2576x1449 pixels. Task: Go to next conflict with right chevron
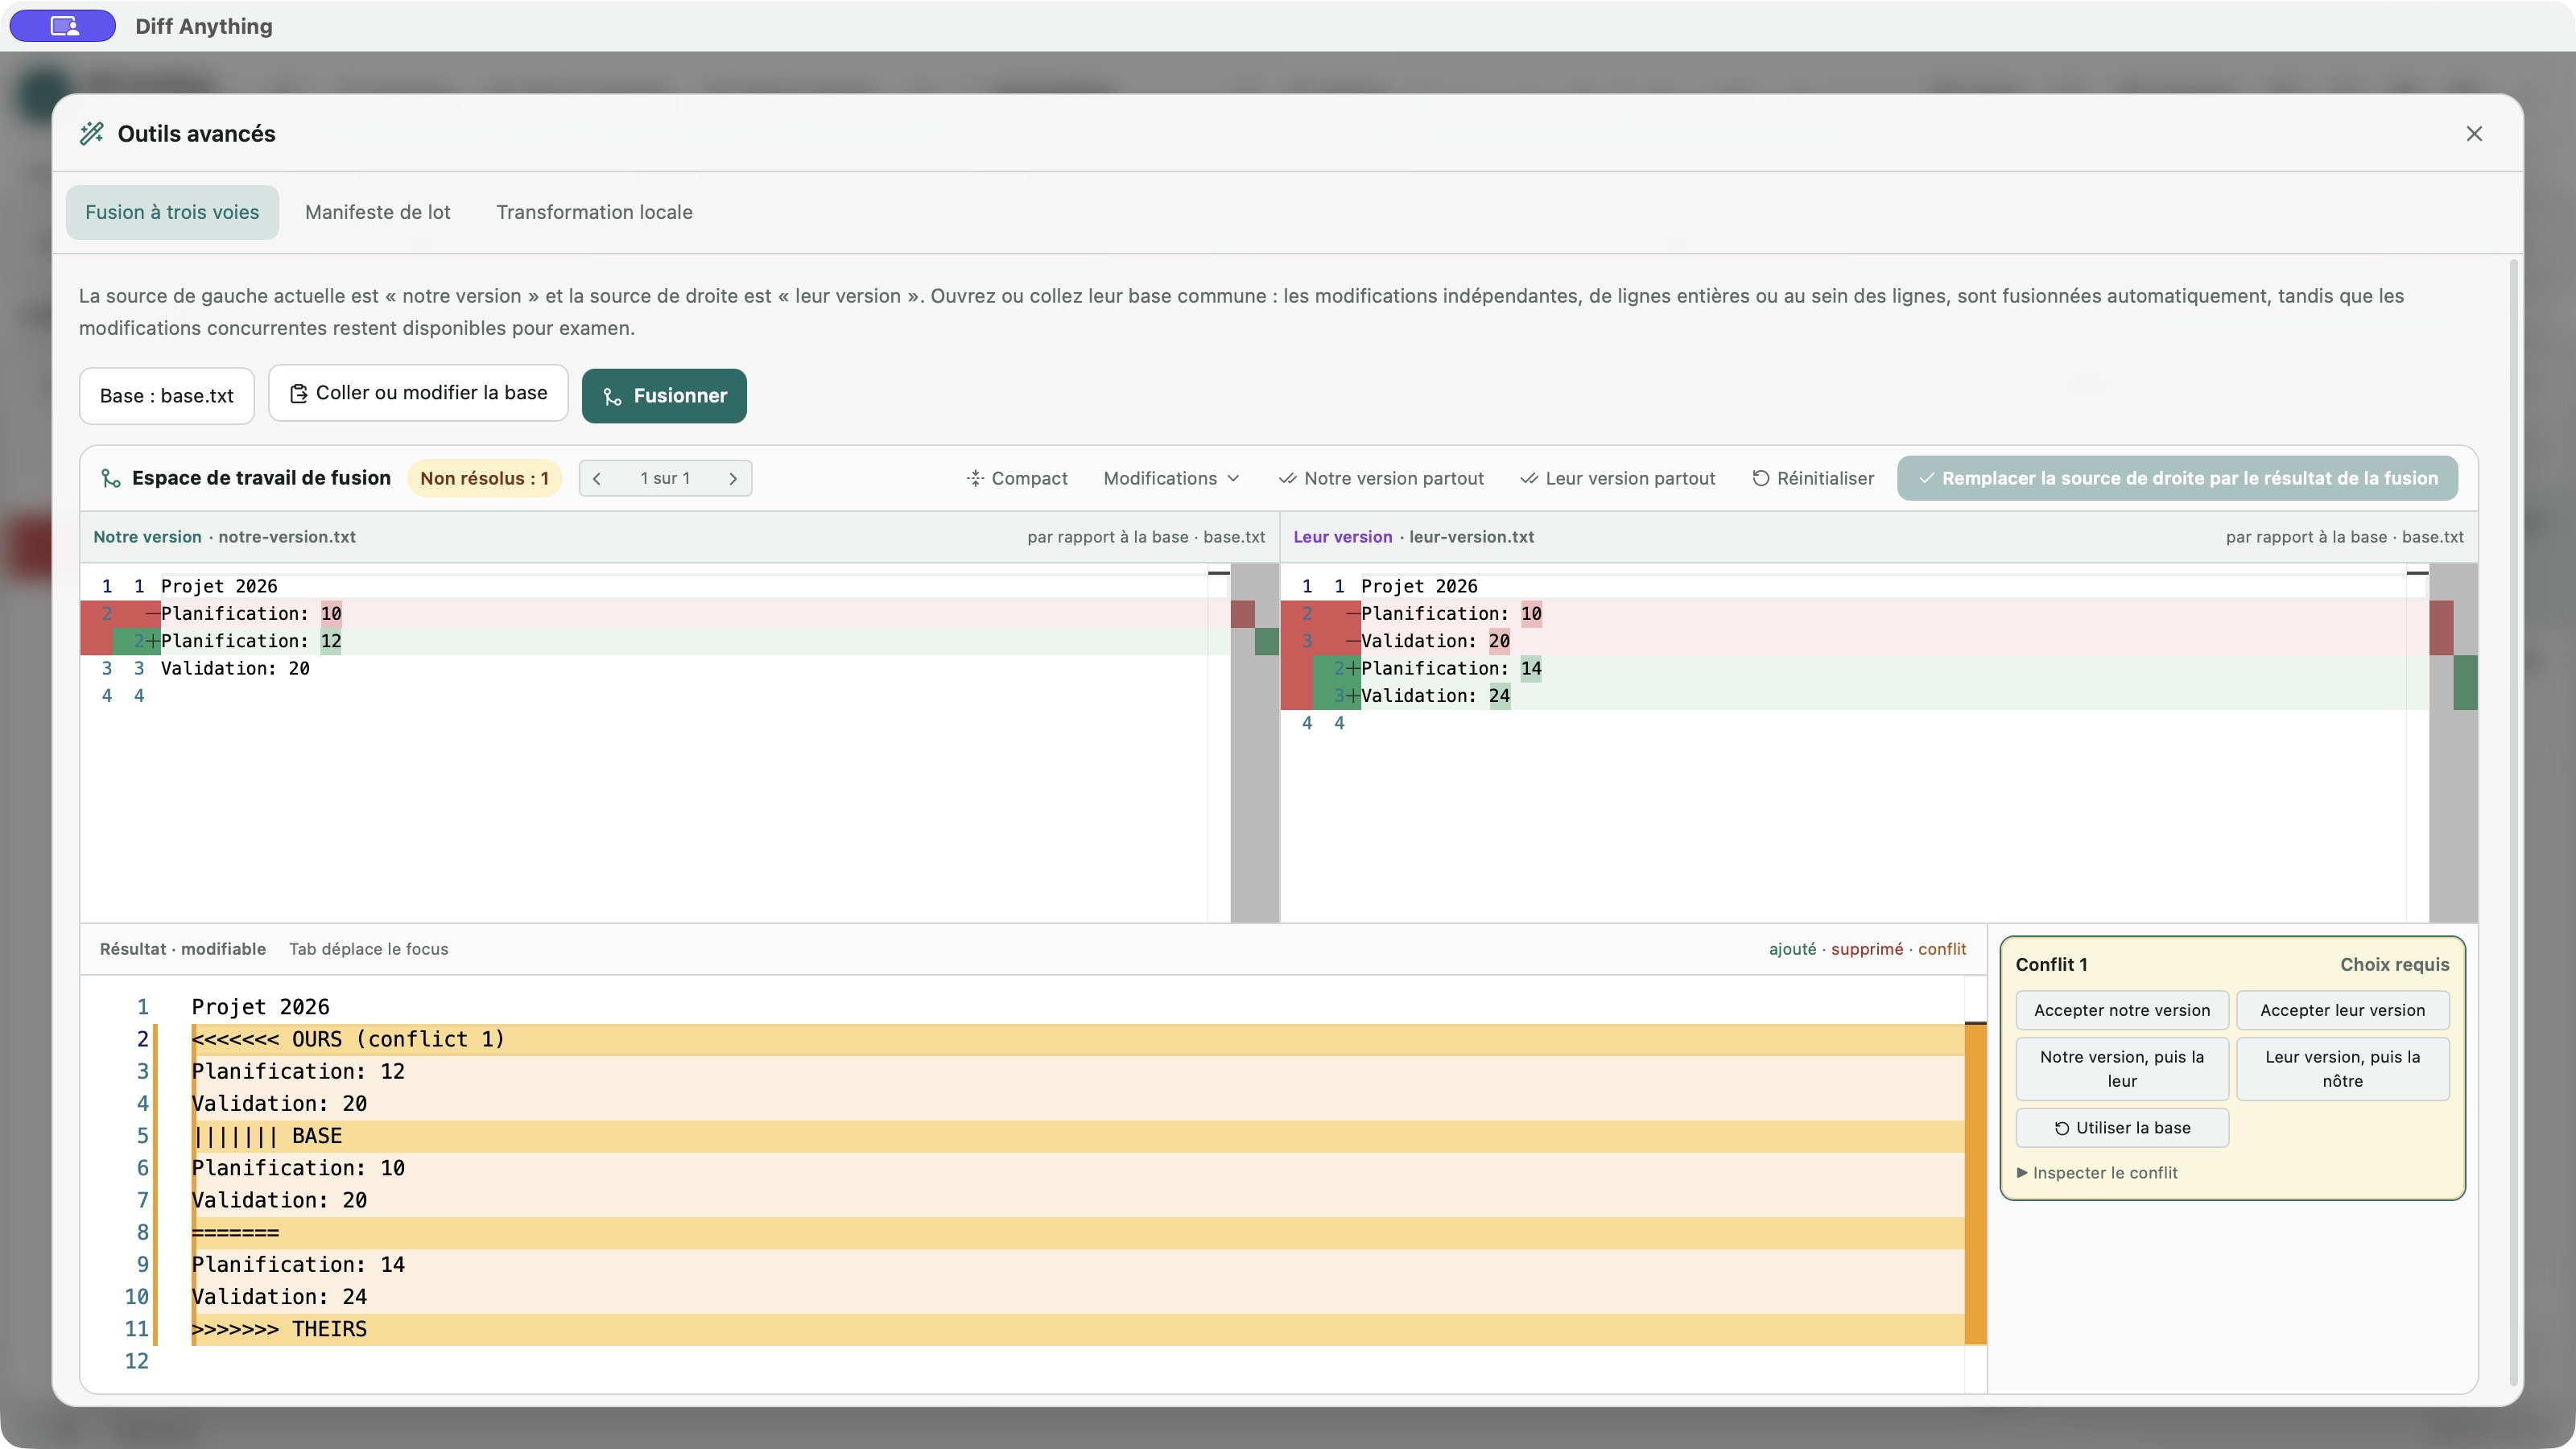point(733,479)
